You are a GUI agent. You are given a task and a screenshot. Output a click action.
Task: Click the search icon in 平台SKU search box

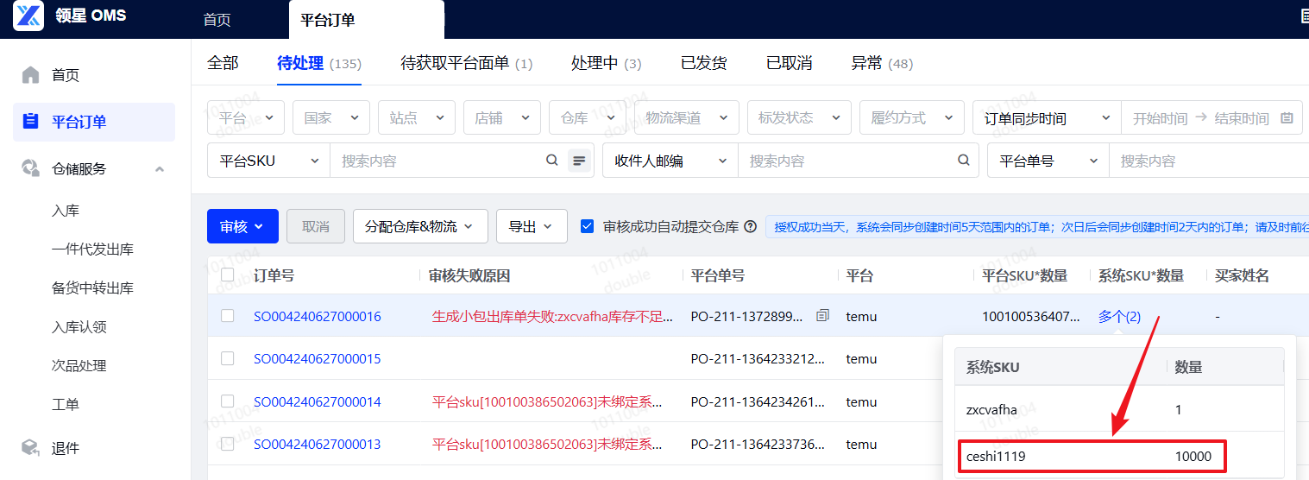552,161
